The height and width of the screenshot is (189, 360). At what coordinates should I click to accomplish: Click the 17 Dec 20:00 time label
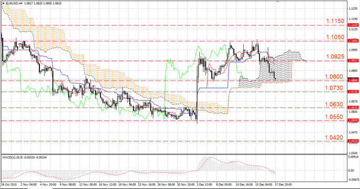[284, 184]
